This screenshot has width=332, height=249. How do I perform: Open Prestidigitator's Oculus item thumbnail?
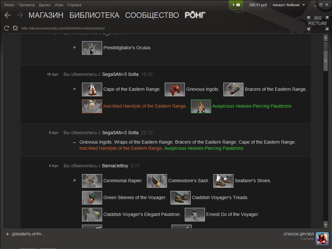click(92, 48)
